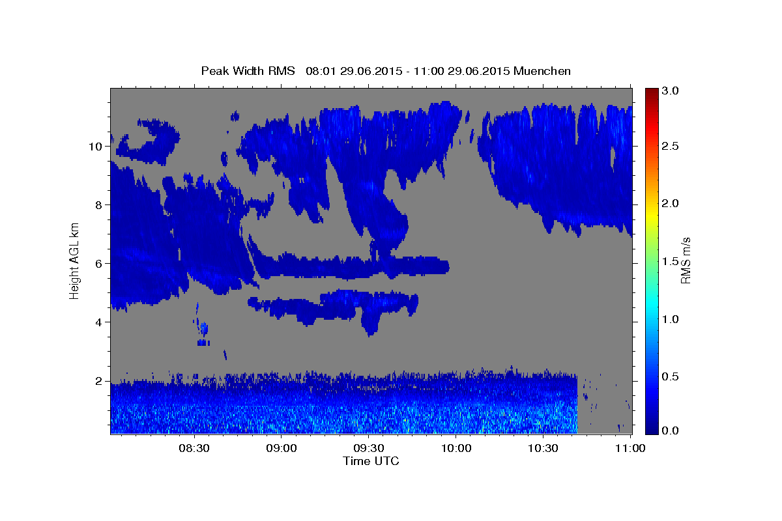Click the height tick label 10
Image resolution: width=782 pixels, height=521 pixels.
[x=94, y=147]
